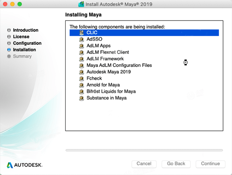Select the Arnold for Maya label
232x175 pixels.
click(103, 85)
